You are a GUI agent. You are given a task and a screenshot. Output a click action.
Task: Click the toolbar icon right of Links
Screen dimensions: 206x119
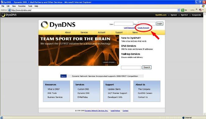pos(200,10)
